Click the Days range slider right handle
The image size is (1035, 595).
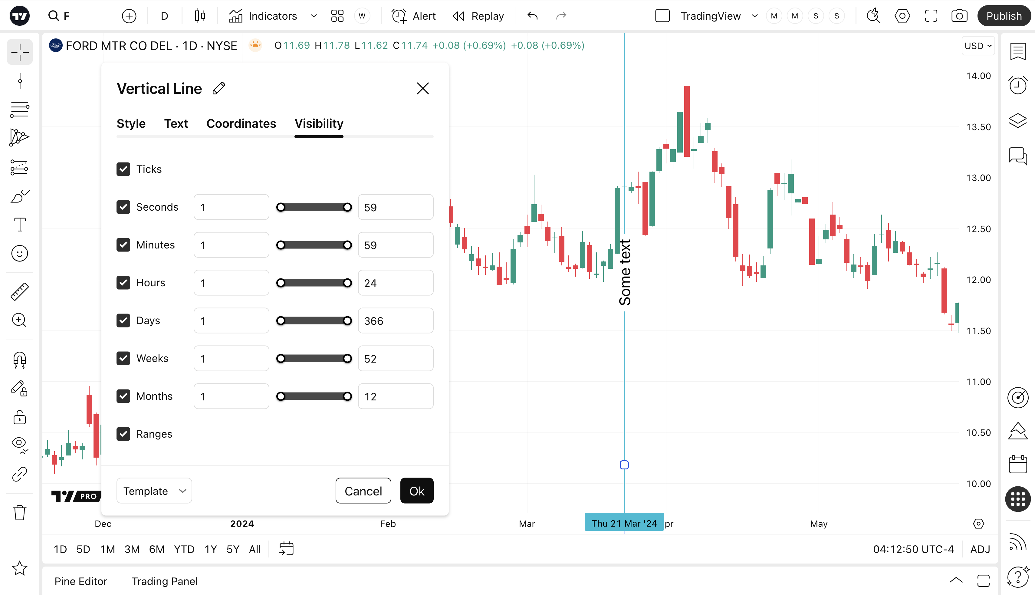347,321
